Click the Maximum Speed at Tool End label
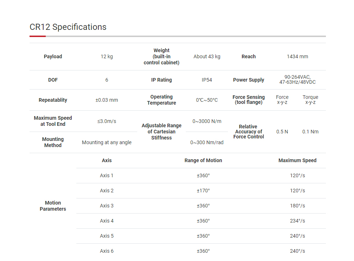 point(53,121)
